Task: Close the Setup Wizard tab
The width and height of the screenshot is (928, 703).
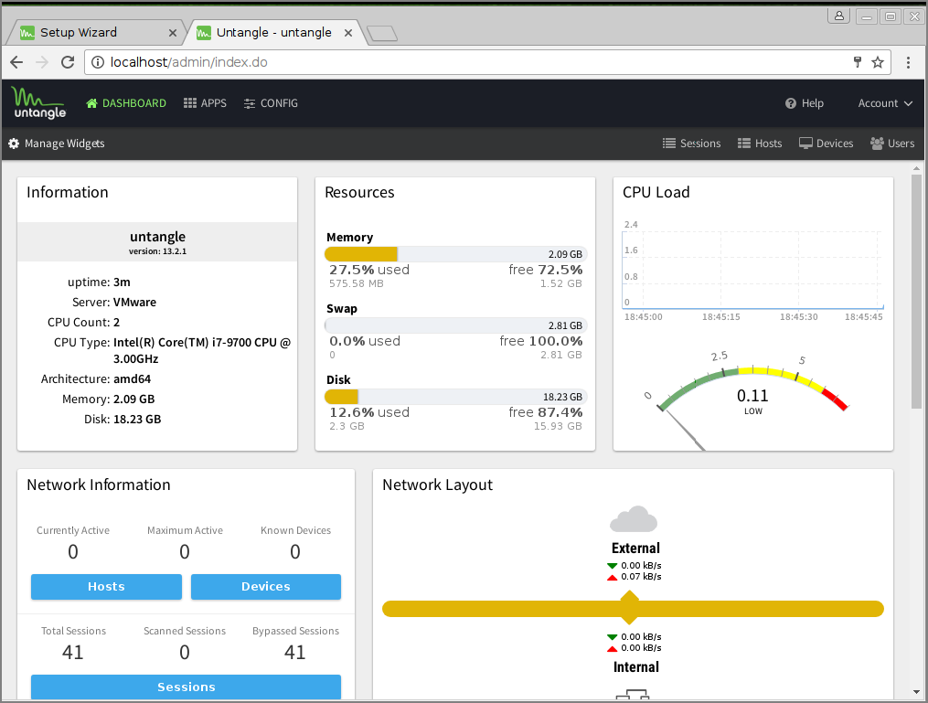Action: [x=172, y=33]
